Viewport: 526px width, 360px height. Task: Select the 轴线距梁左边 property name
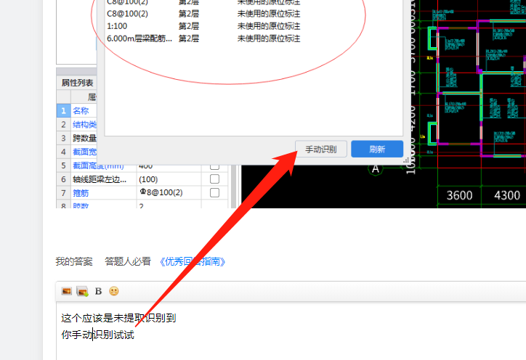[100, 179]
